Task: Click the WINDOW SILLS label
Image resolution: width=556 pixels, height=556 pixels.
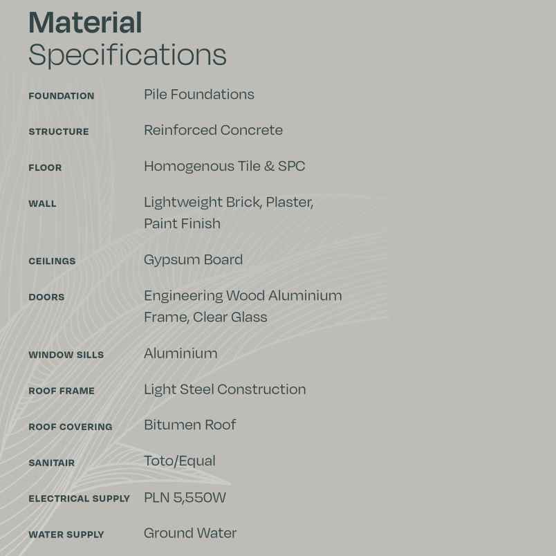Action: 66,355
